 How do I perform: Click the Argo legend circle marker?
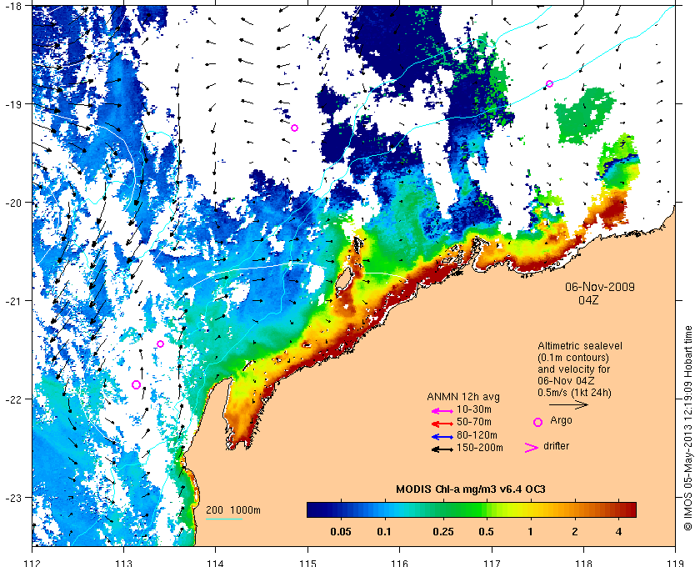coord(538,422)
